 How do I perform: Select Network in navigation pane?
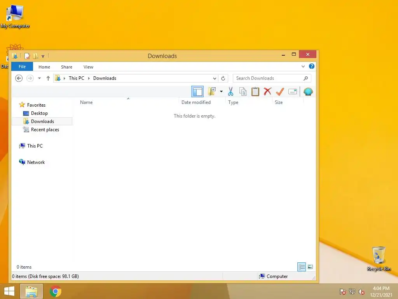[36, 162]
